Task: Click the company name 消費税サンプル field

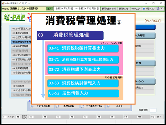Action: pos(24,9)
